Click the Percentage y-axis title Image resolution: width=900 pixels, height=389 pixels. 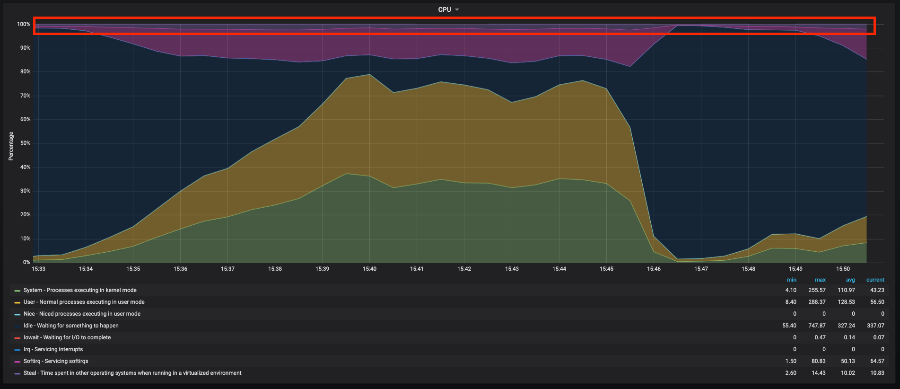11,146
